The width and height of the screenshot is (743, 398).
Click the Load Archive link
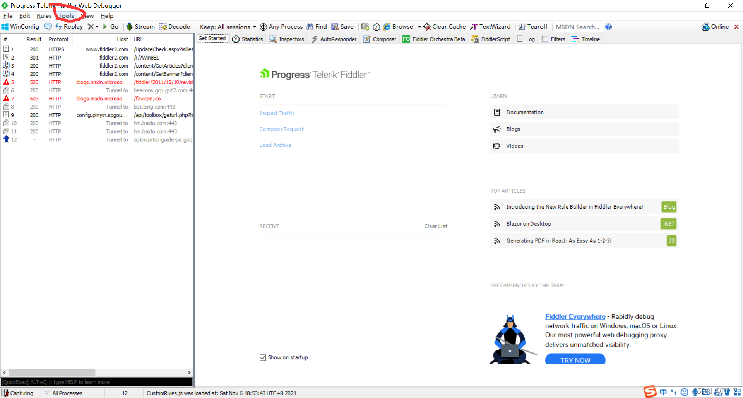click(x=275, y=145)
